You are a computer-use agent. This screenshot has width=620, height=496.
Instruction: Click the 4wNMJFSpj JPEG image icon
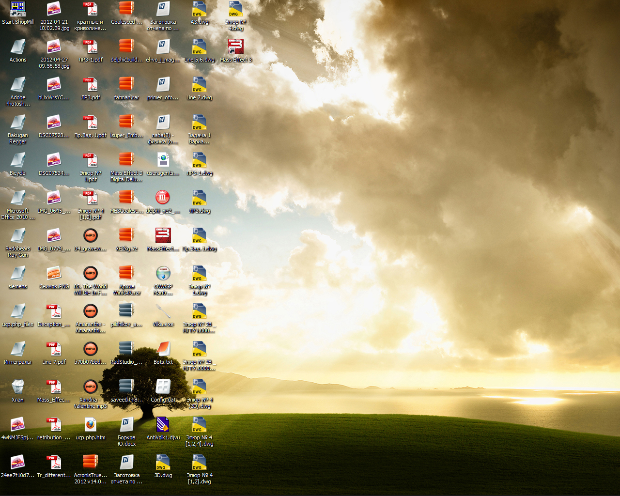[x=18, y=429]
